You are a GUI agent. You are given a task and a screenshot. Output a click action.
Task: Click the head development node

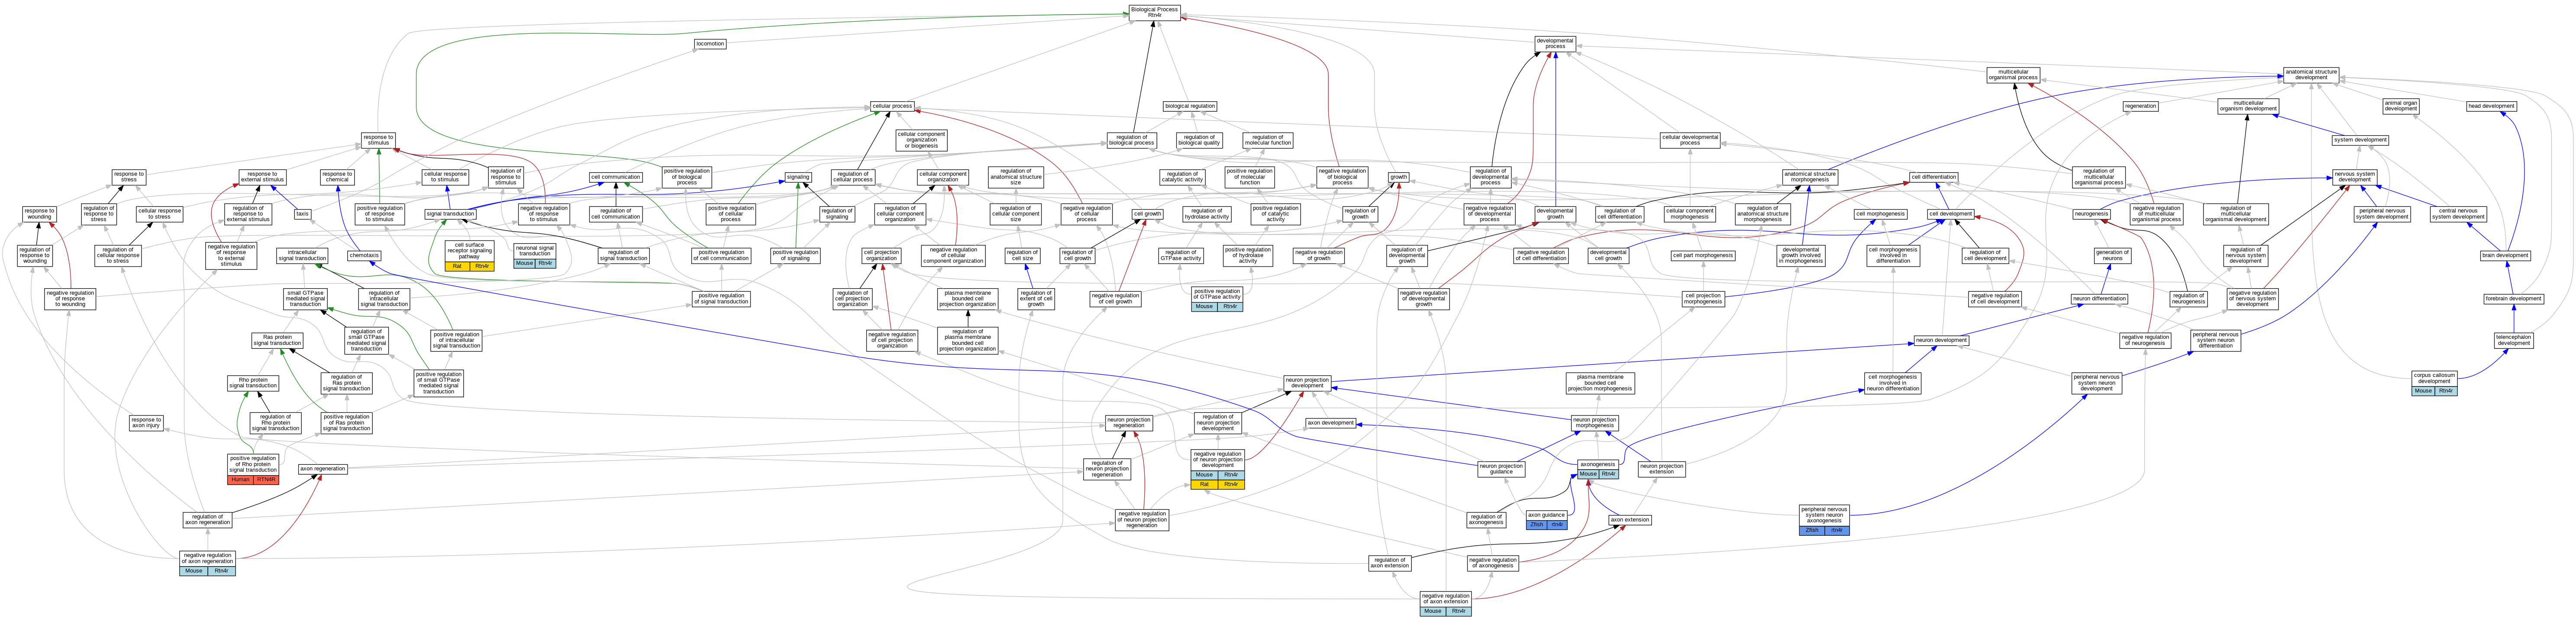2491,106
